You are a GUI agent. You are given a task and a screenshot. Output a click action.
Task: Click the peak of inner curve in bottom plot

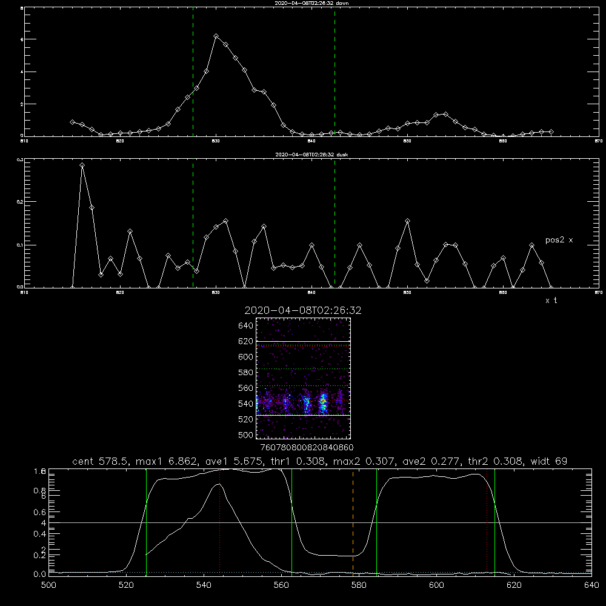(x=219, y=484)
